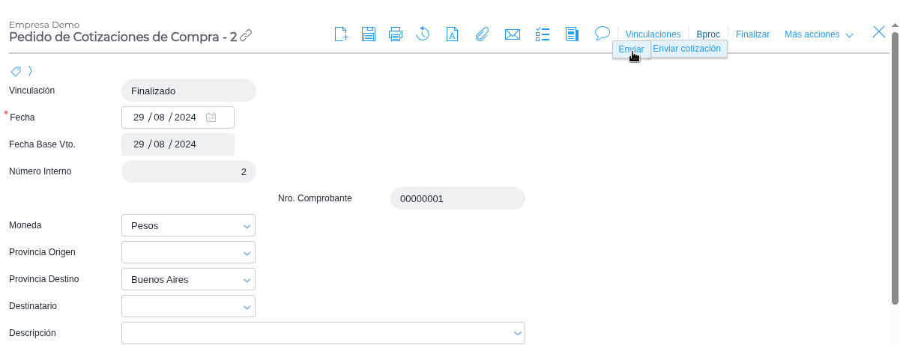Open the comments speech bubble

tap(602, 34)
